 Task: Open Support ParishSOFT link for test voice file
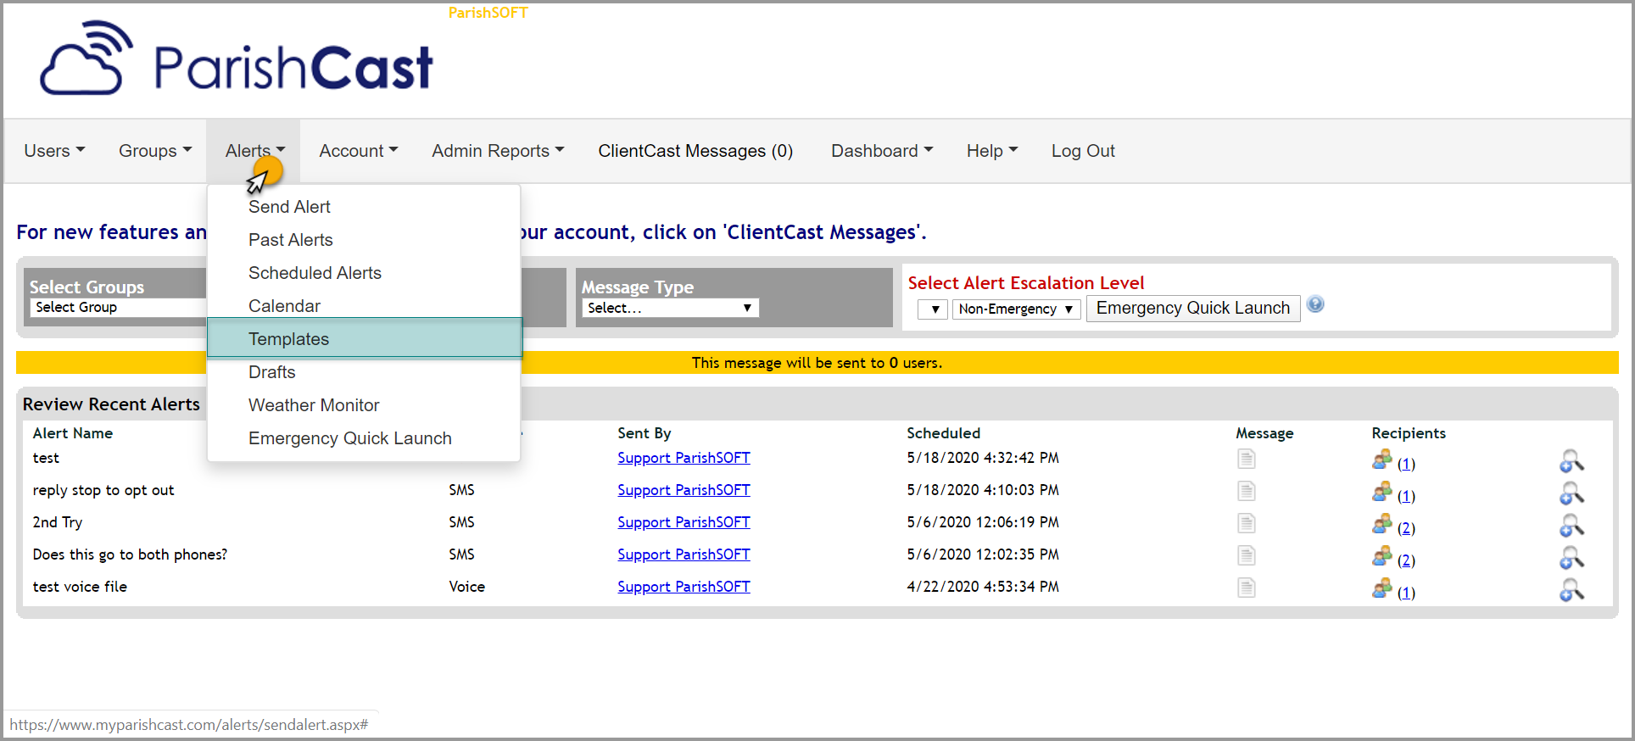point(684,587)
